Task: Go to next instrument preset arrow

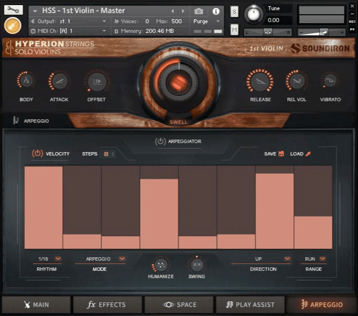Action: (183, 11)
